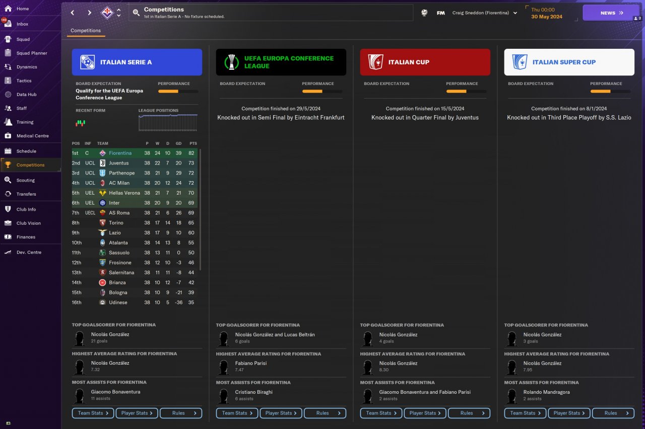Open Squad from the sidebar
This screenshot has width=645, height=429.
[30, 39]
